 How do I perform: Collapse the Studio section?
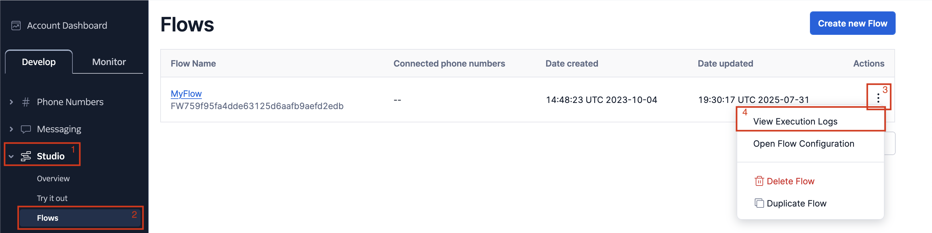pos(11,156)
